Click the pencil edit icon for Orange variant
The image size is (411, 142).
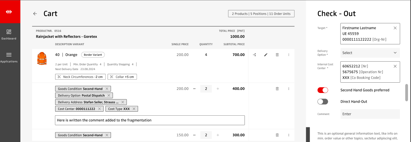coord(266,55)
